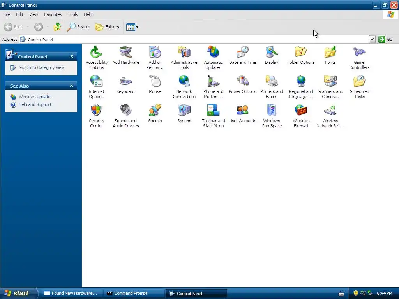Image resolution: width=399 pixels, height=299 pixels.
Task: Open Game Controllers icon
Action: tap(359, 52)
